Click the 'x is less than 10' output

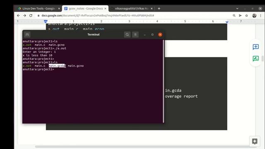click(37, 55)
